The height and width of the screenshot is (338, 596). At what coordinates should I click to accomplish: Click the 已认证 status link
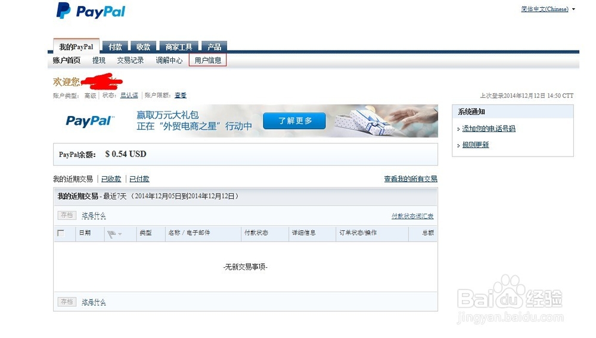(129, 95)
